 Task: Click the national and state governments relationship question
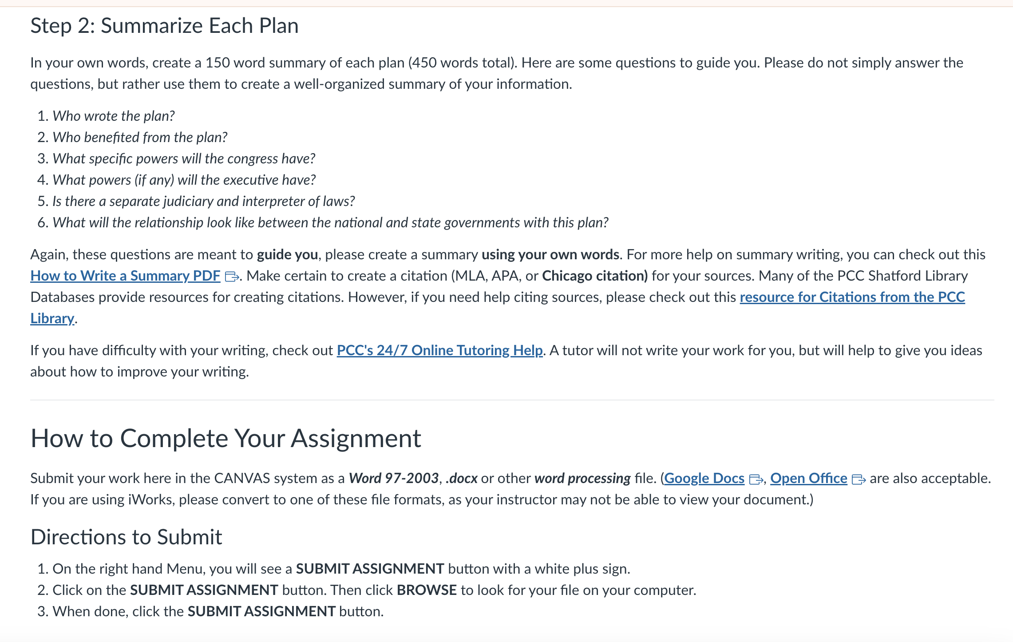330,222
